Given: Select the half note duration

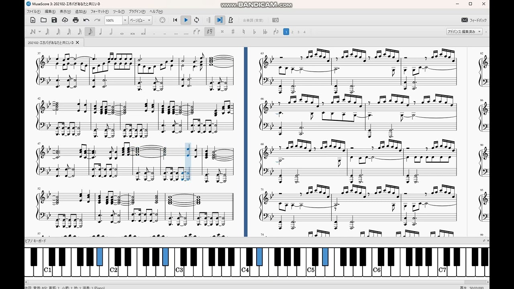Looking at the screenshot, I should (x=111, y=32).
